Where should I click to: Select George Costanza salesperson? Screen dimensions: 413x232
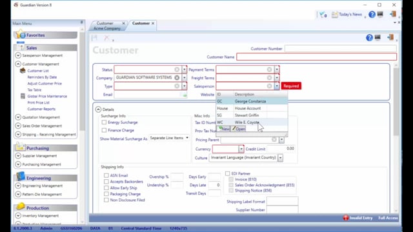[252, 101]
